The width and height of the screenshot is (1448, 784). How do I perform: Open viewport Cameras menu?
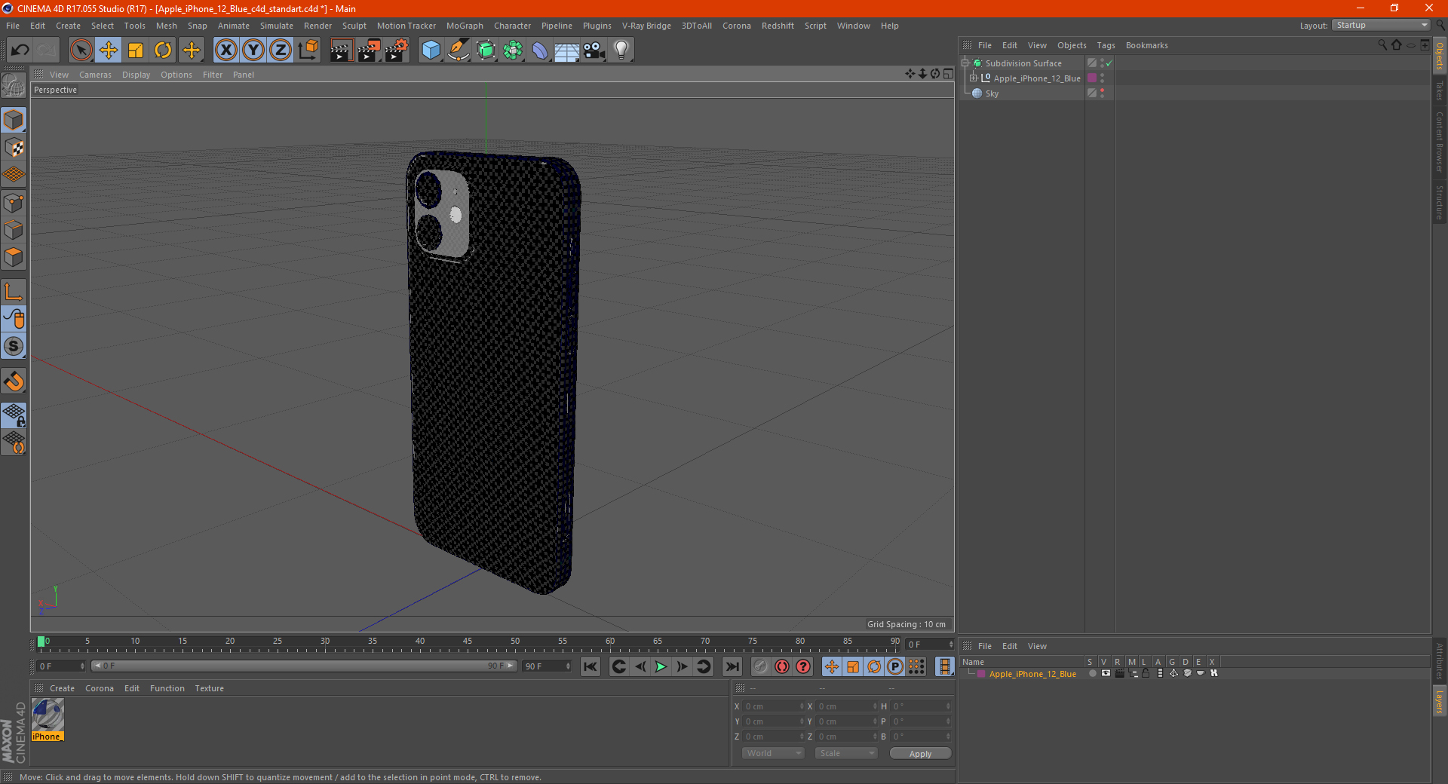pyautogui.click(x=95, y=75)
